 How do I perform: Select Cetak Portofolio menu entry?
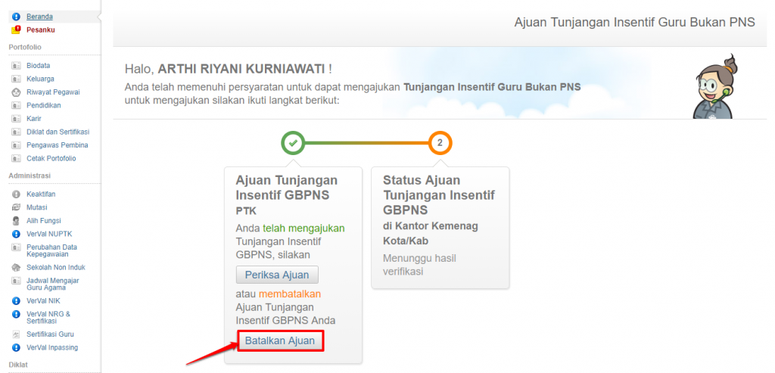[x=51, y=158]
